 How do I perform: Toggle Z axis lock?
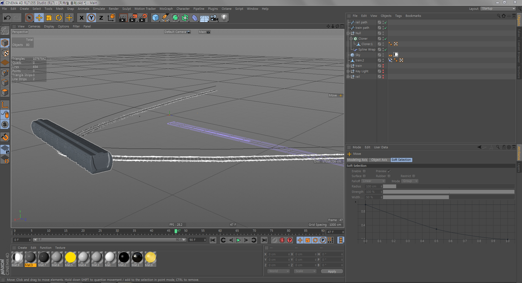pos(101,18)
